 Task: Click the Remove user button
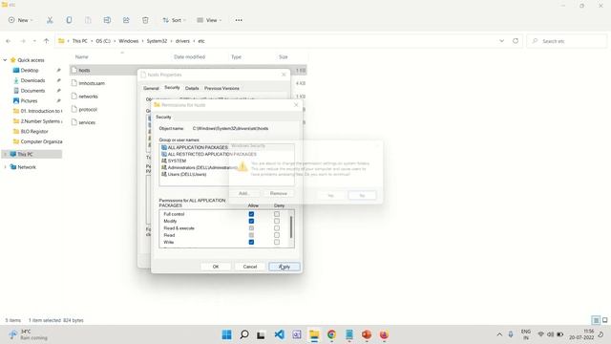point(279,193)
